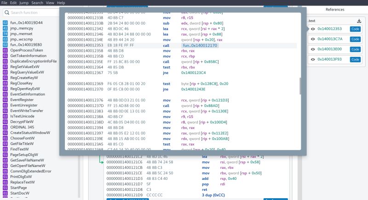Click Code button for 0x140013C7A
368x200 pixels.
coord(355,39)
